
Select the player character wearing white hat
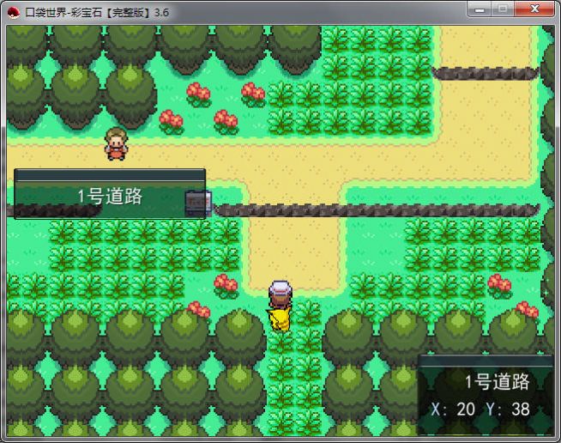point(280,306)
